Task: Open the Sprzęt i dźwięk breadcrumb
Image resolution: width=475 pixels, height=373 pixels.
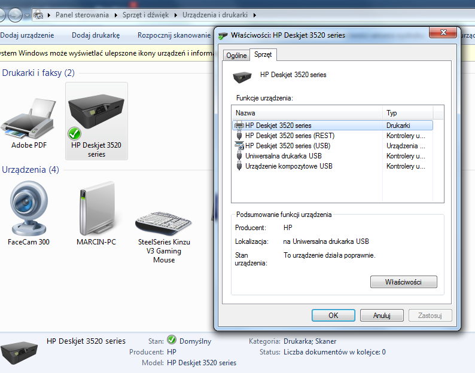Action: click(145, 15)
